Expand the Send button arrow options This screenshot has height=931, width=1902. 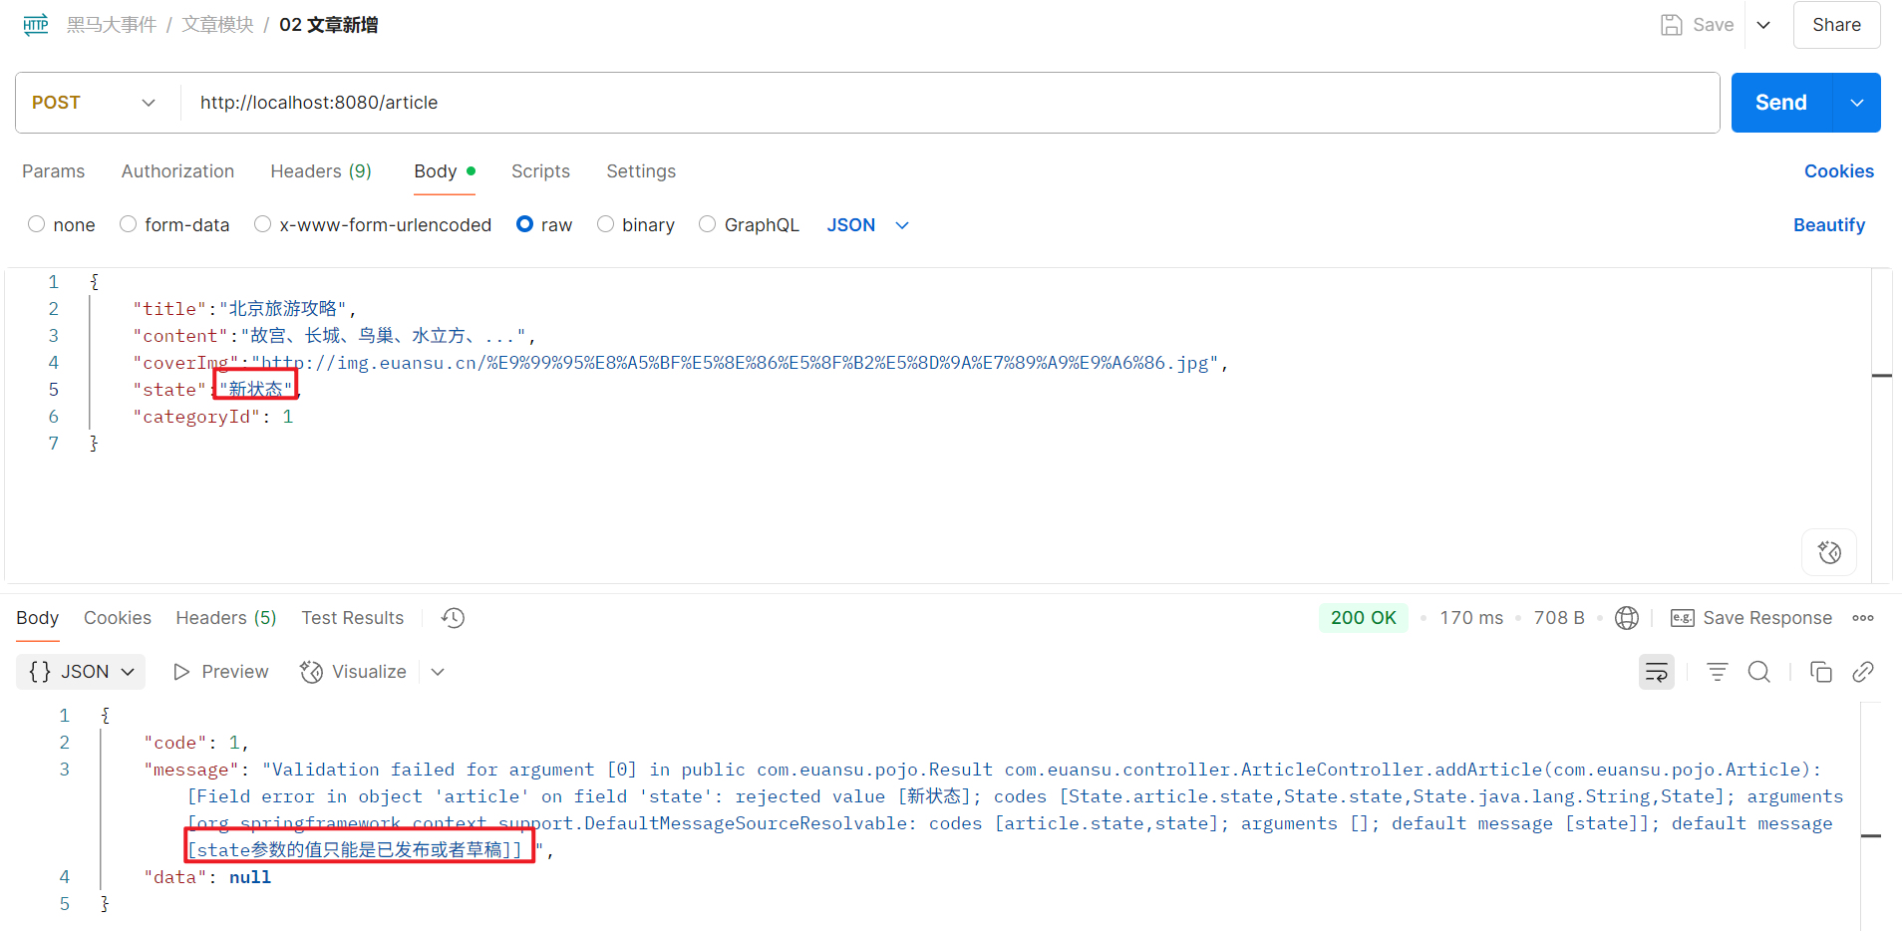1856,103
